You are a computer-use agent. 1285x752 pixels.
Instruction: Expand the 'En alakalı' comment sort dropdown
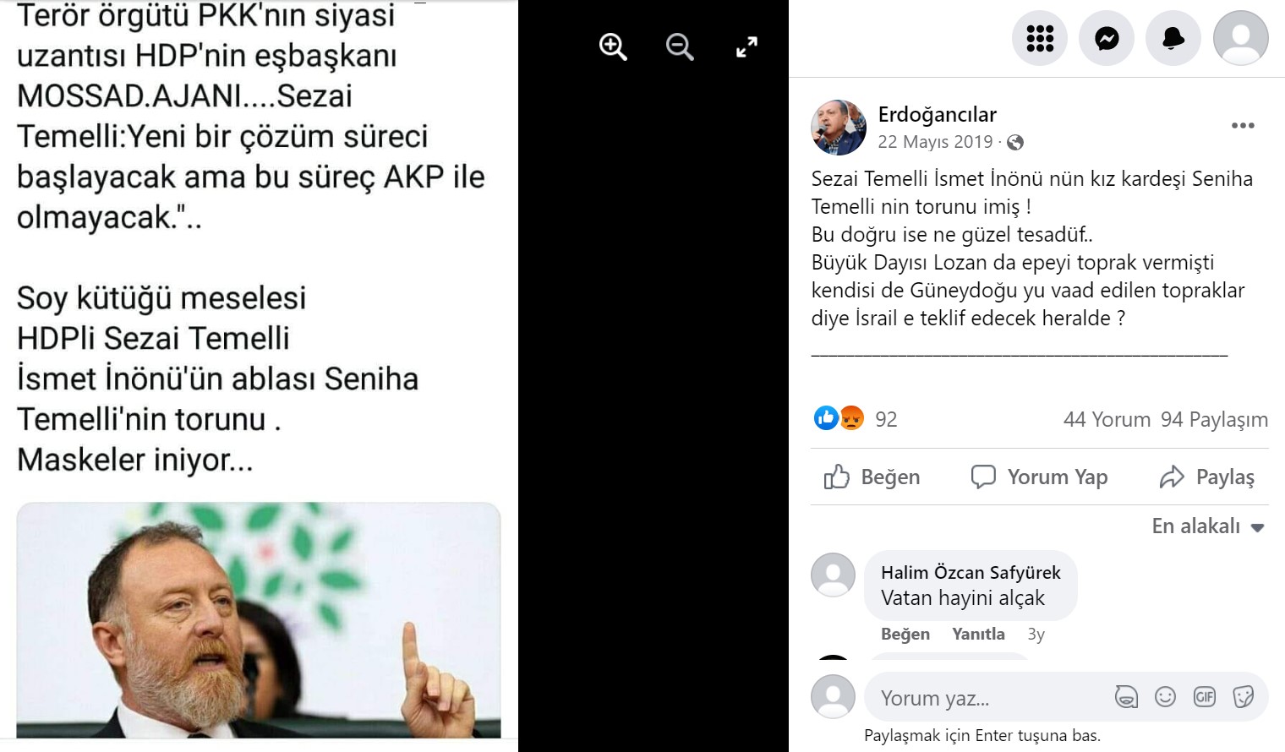pyautogui.click(x=1208, y=526)
